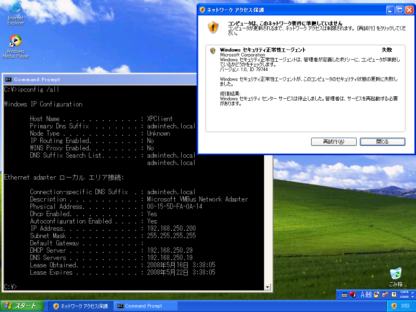Click the Primary Dns Suffix value admintech.local
The width and height of the screenshot is (416, 312).
[x=171, y=126]
